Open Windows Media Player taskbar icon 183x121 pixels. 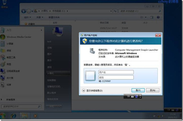coord(35,116)
